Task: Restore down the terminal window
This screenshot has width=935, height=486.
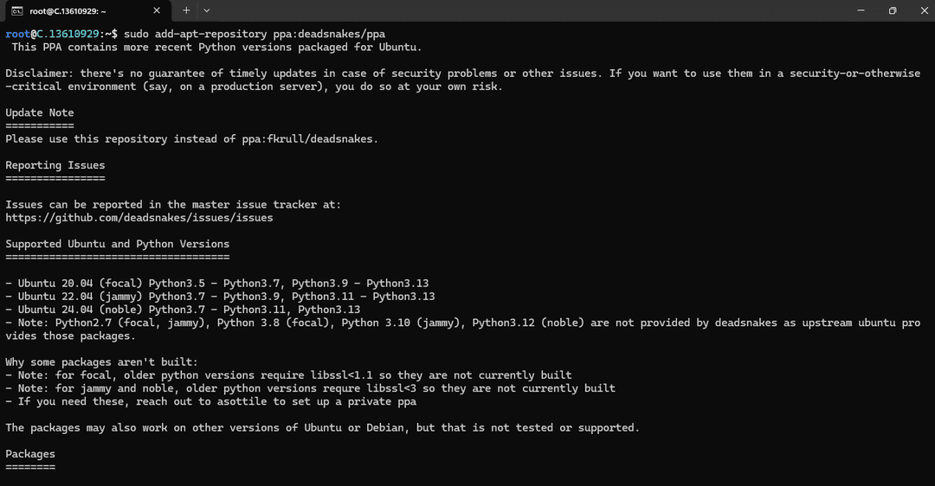Action: tap(892, 10)
